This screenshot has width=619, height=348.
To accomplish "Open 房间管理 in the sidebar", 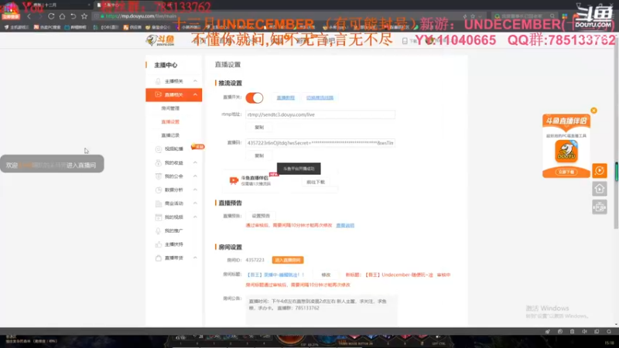I will point(170,108).
